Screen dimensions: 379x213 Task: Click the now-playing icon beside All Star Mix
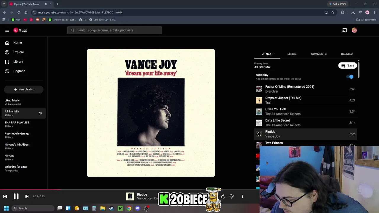point(40,113)
